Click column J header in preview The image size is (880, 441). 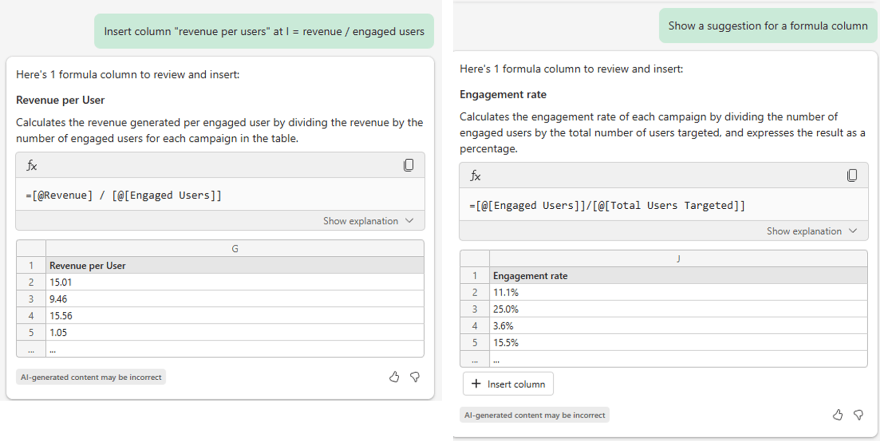pyautogui.click(x=678, y=259)
